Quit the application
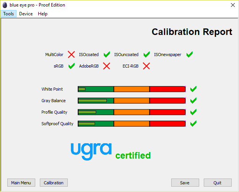The height and width of the screenshot is (192, 239). [x=218, y=183]
